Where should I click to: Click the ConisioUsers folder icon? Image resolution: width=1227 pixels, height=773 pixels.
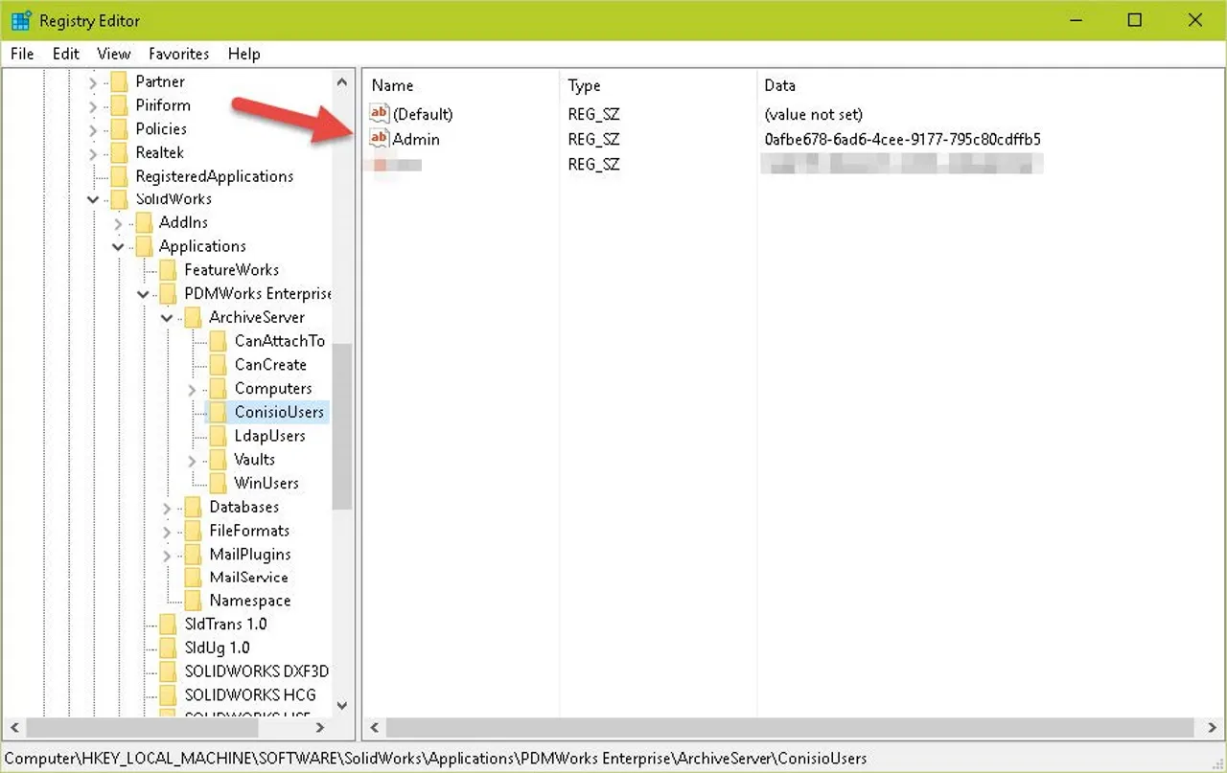pyautogui.click(x=219, y=412)
